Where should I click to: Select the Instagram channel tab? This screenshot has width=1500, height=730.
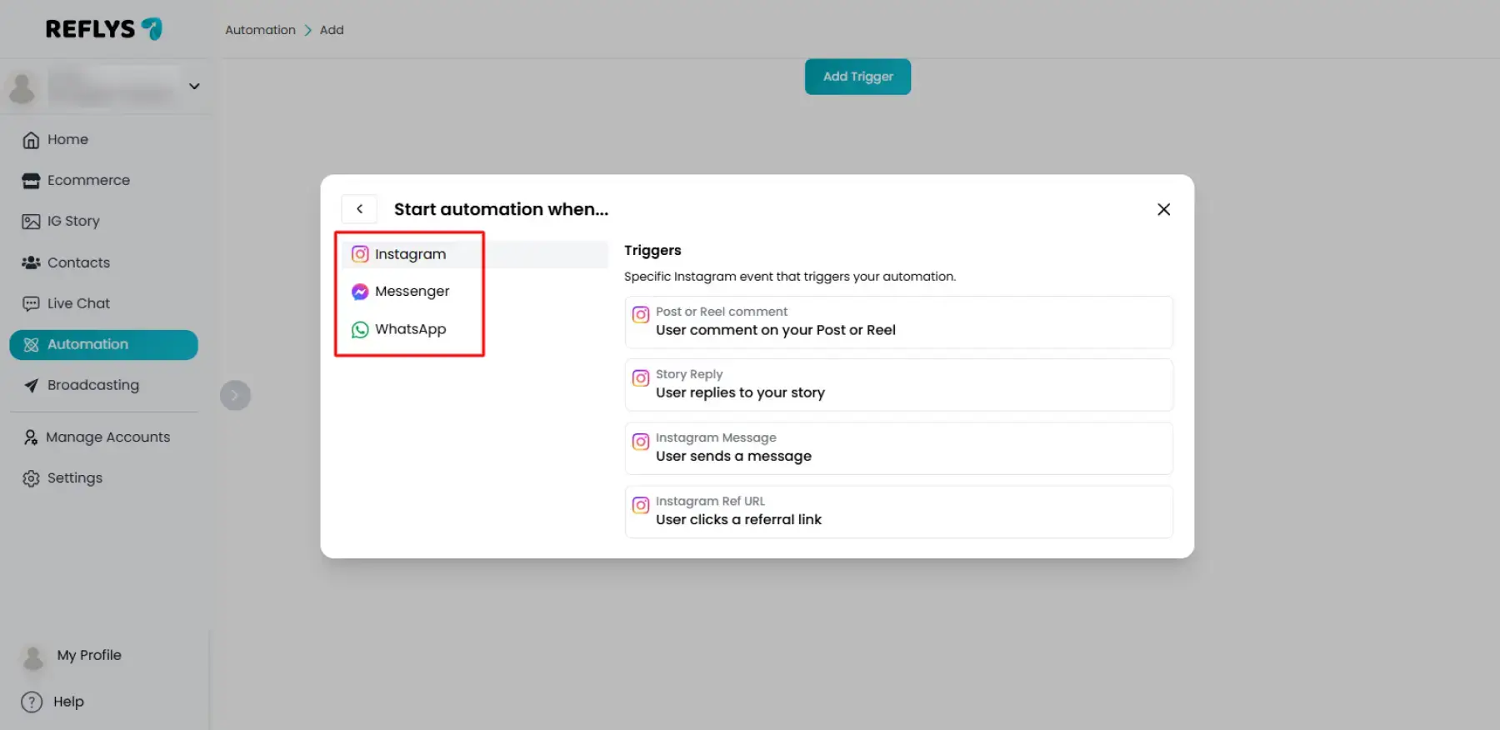coord(409,254)
